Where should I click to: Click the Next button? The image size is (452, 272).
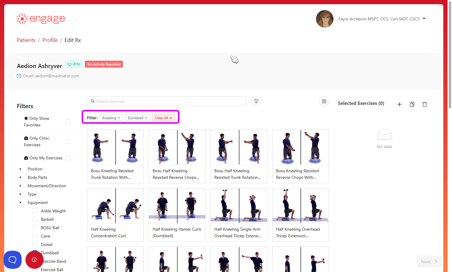pos(429,262)
